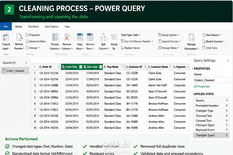Click the Refresh Preview icon

19,37
